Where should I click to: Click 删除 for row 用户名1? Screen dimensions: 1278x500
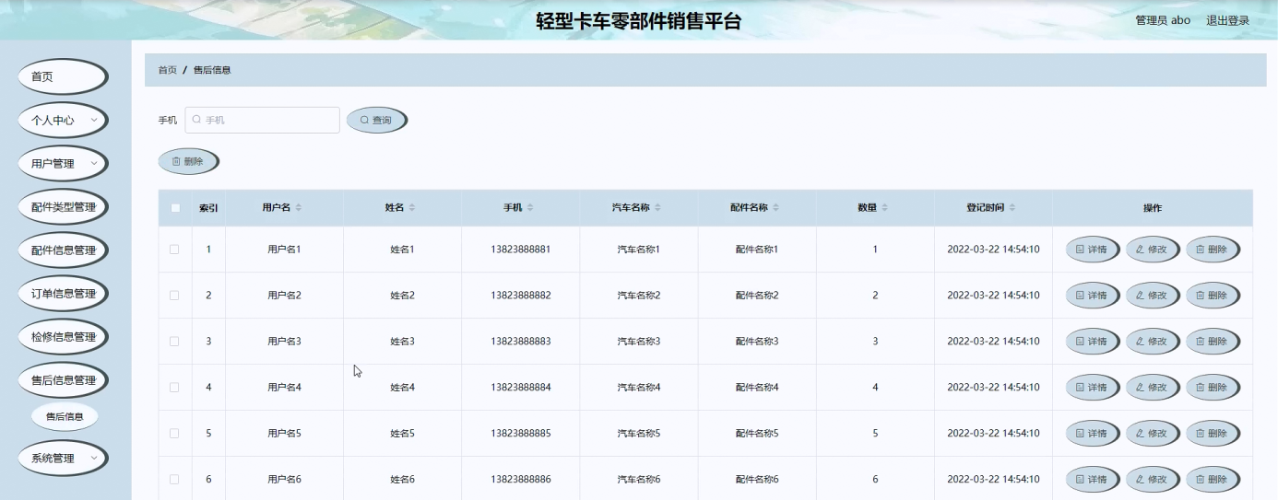[x=1212, y=250]
